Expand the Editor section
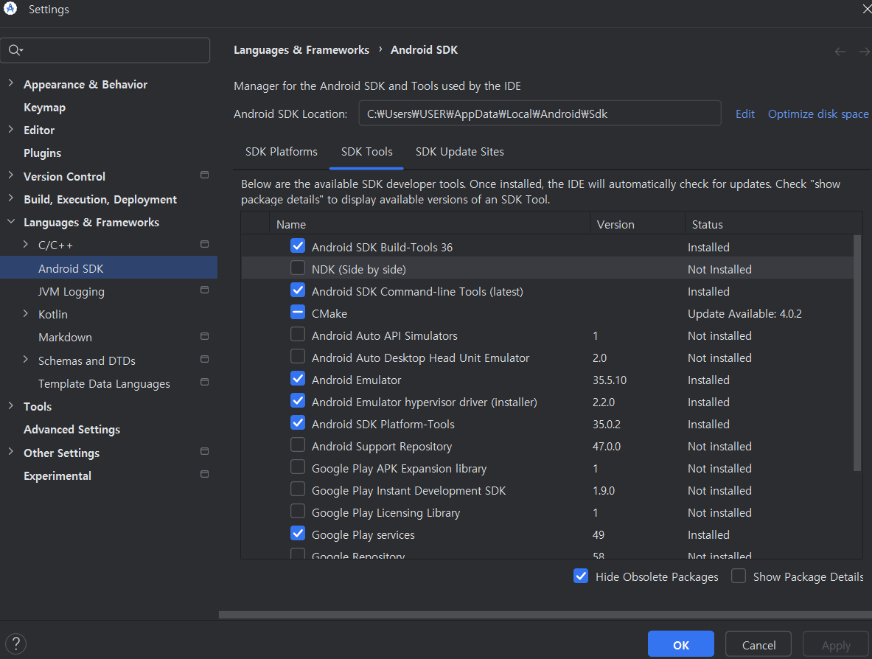 pyautogui.click(x=10, y=129)
